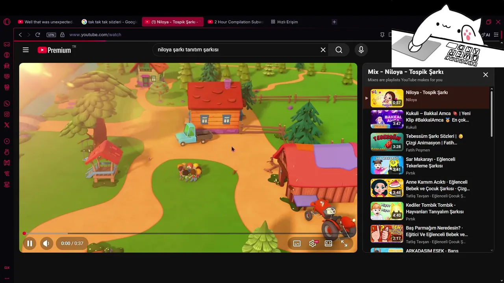Switch to 'Well that was unexpected' tab

45,22
